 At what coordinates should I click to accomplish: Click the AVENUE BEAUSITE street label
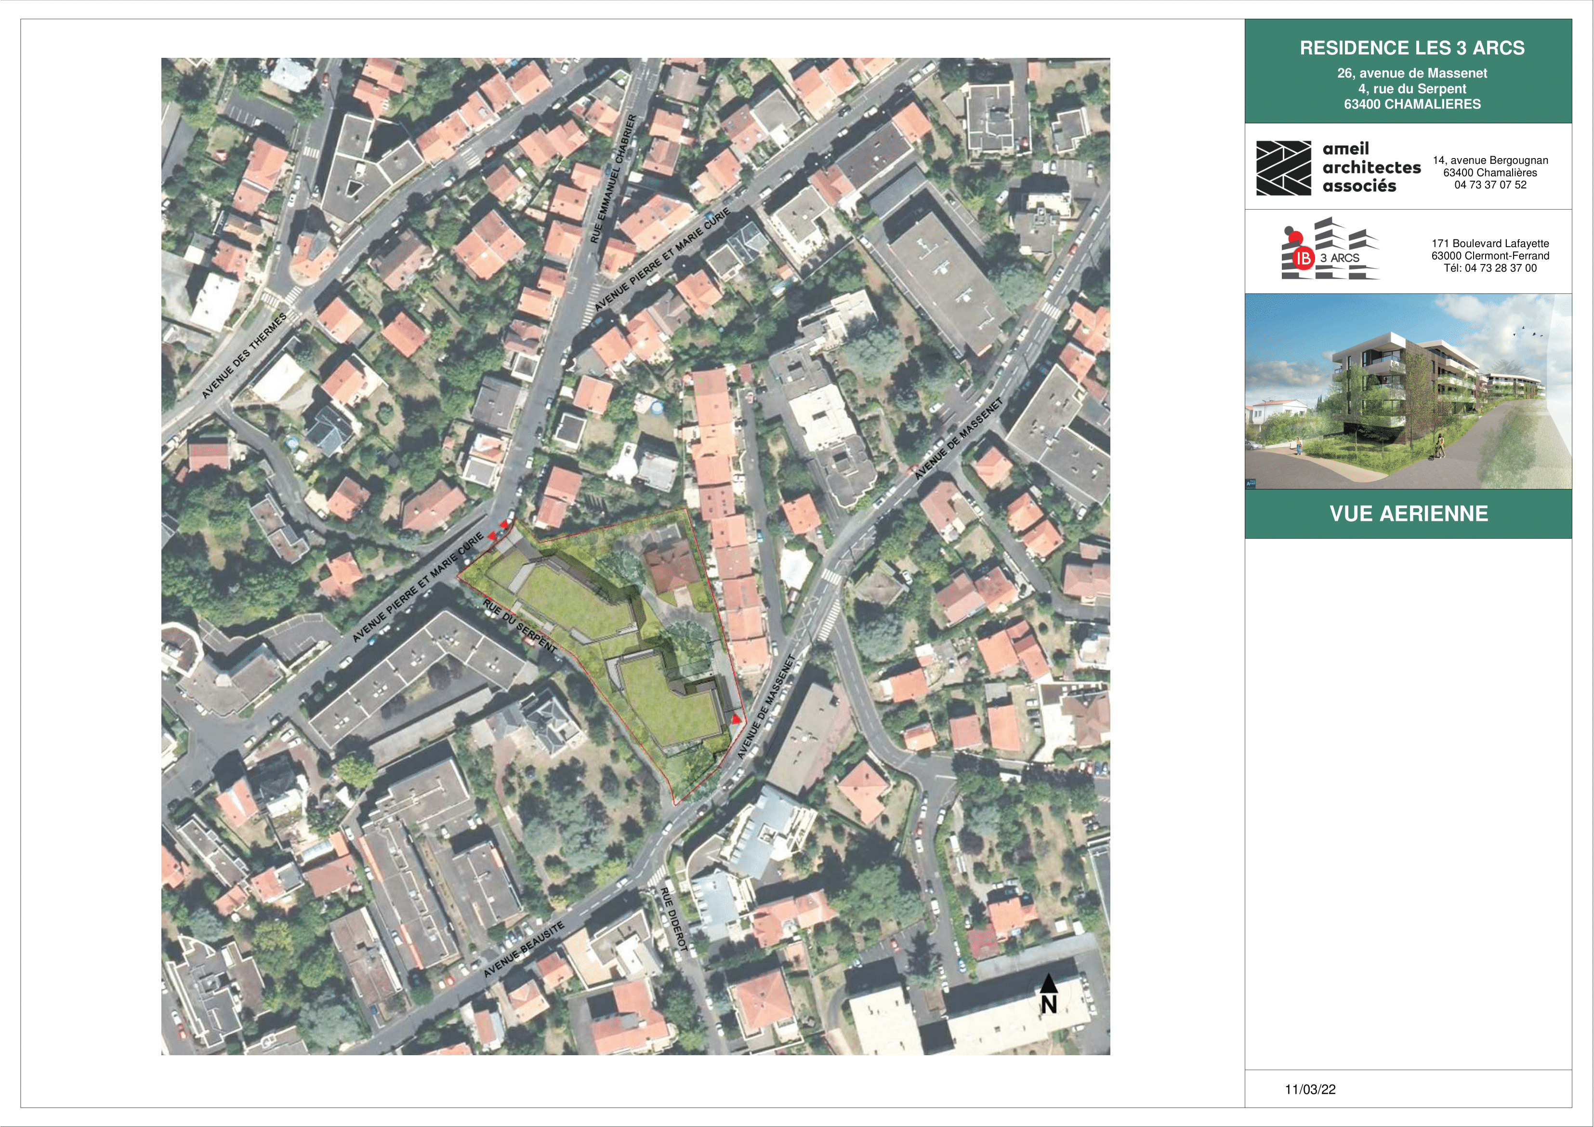[524, 950]
